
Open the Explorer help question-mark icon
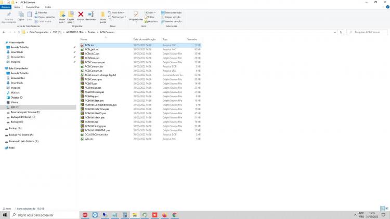[387, 7]
